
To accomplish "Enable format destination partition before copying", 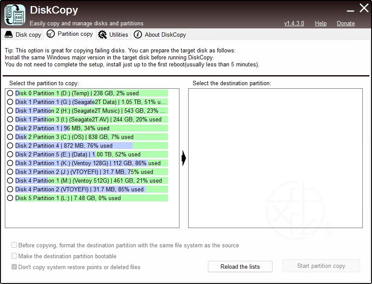I will pos(14,246).
